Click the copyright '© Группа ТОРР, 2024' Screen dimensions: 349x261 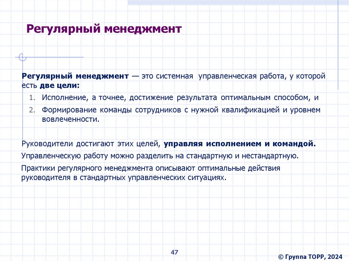pyautogui.click(x=310, y=257)
